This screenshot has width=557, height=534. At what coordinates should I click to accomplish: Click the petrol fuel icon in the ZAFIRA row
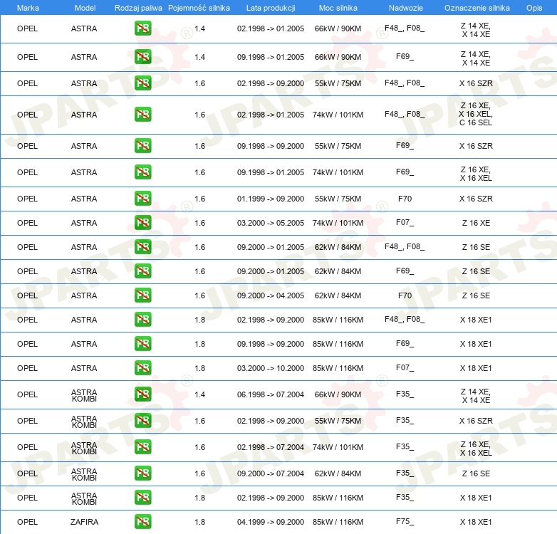click(x=142, y=522)
